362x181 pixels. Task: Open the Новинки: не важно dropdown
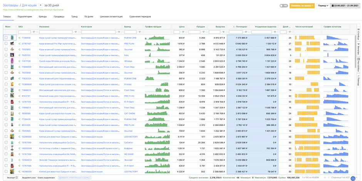(302, 6)
